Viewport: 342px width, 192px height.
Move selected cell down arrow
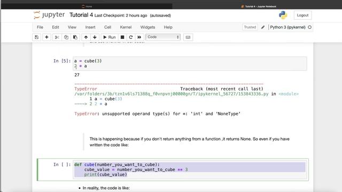95,37
